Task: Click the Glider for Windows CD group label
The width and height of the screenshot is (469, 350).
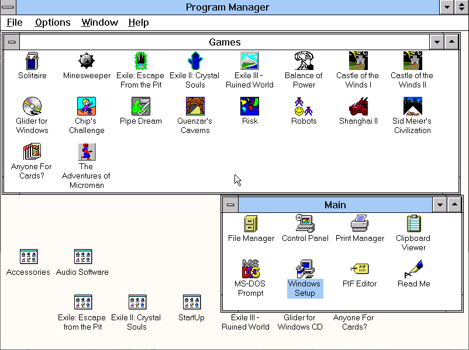Action: point(300,322)
